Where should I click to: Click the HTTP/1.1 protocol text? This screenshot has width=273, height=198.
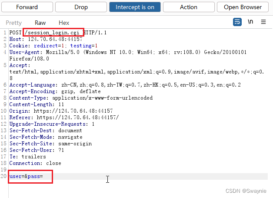tap(95, 33)
